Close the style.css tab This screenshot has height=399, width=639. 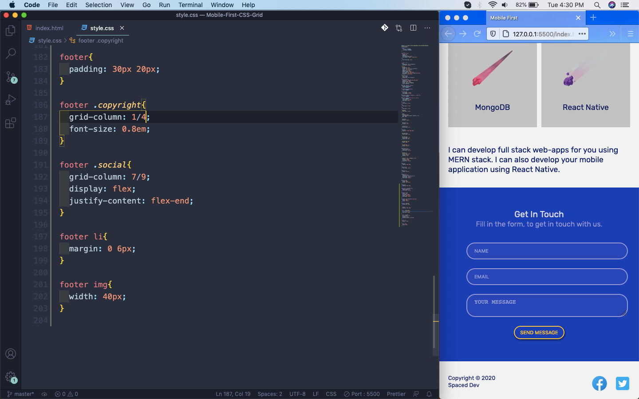point(122,28)
